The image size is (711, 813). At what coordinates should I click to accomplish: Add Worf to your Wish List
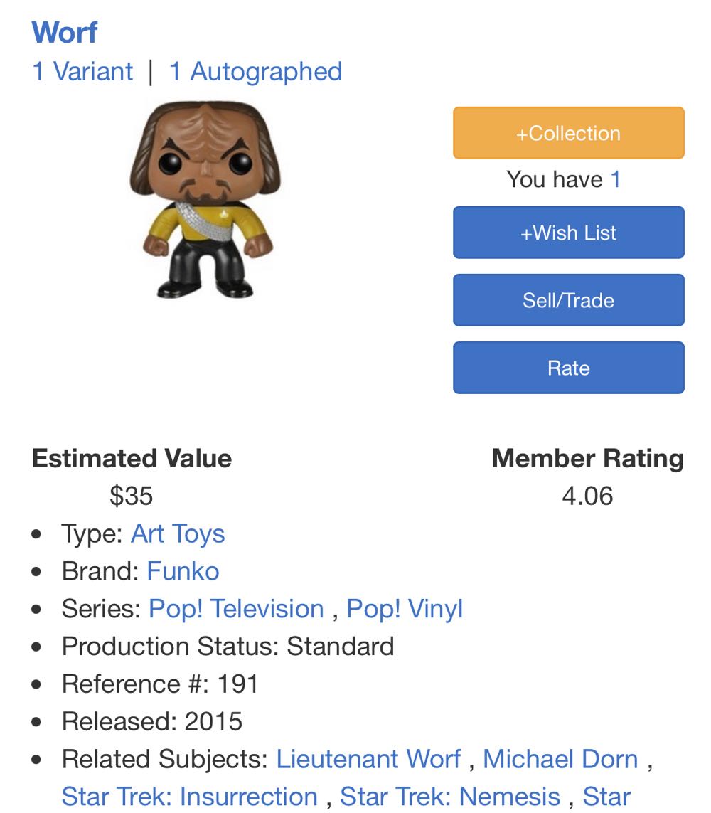[567, 233]
